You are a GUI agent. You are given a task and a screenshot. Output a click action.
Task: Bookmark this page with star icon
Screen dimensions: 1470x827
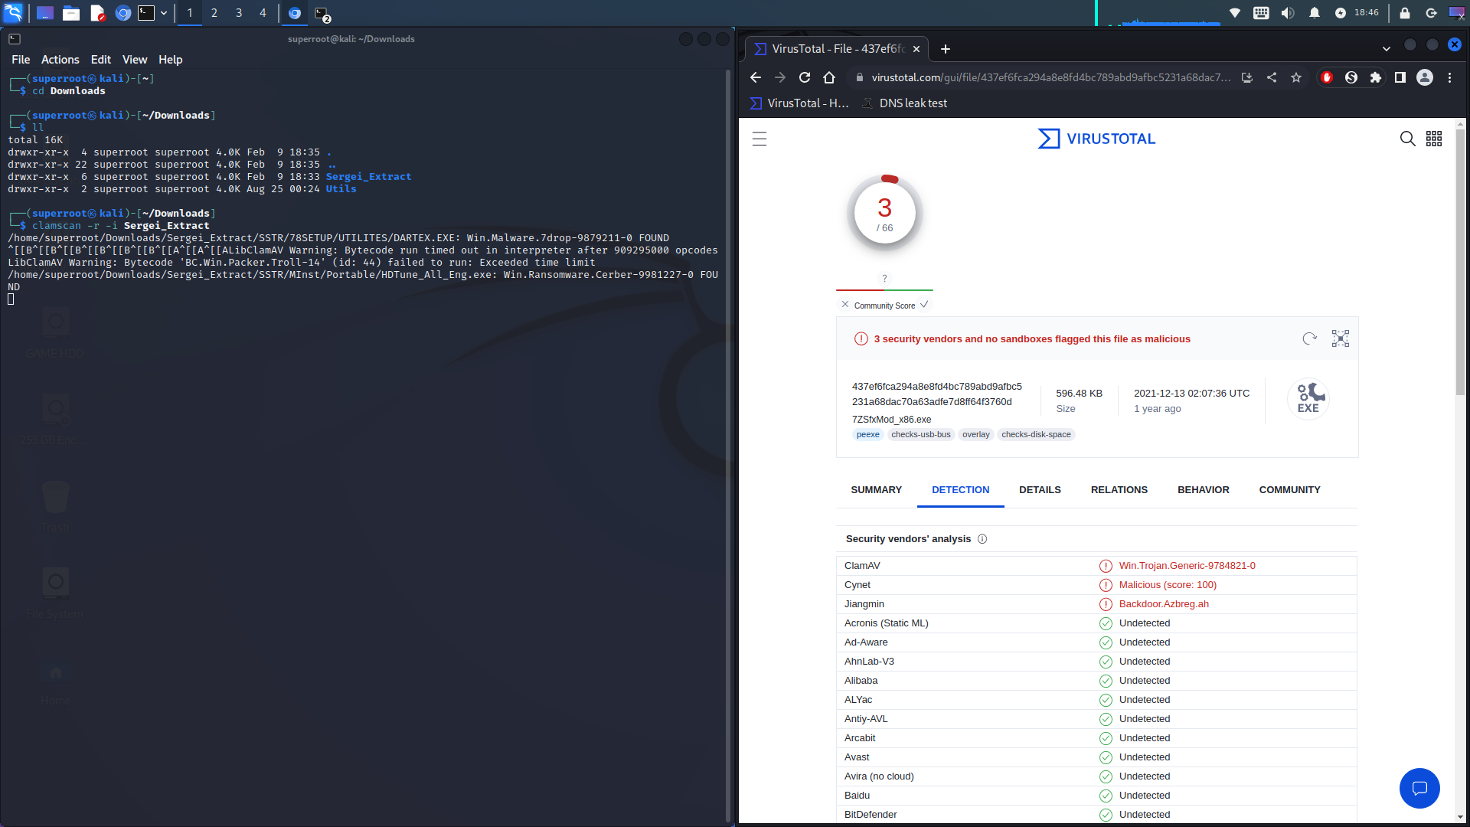click(1296, 77)
